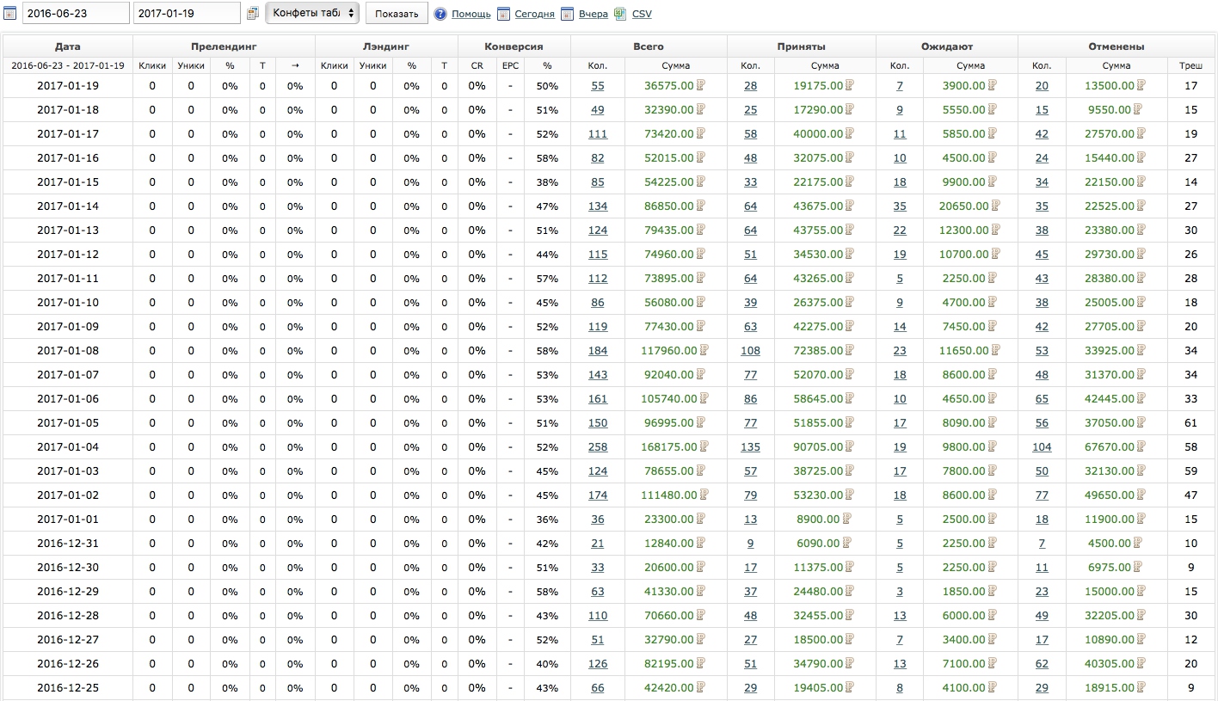Select the Сегодня link
Screen dimensions: 1218x701
pyautogui.click(x=534, y=14)
